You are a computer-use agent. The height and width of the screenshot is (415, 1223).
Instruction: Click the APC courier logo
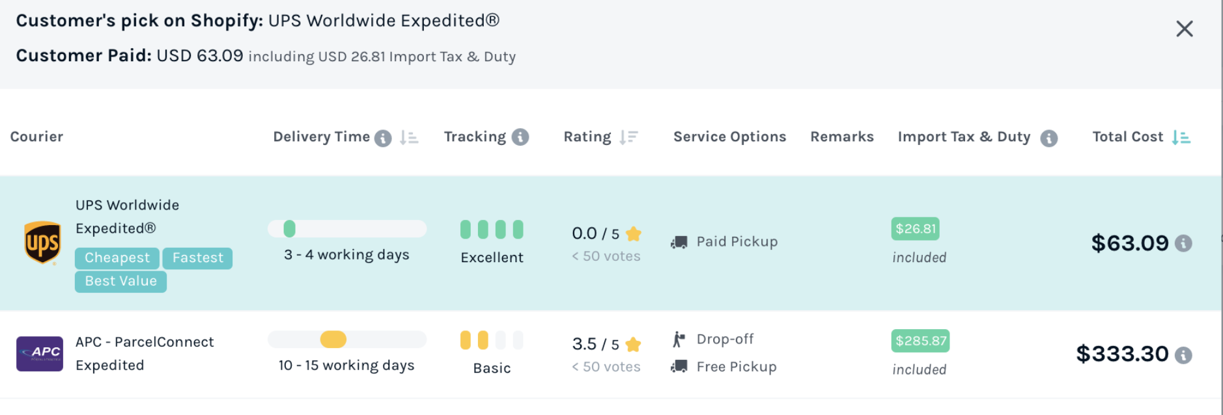(x=40, y=354)
